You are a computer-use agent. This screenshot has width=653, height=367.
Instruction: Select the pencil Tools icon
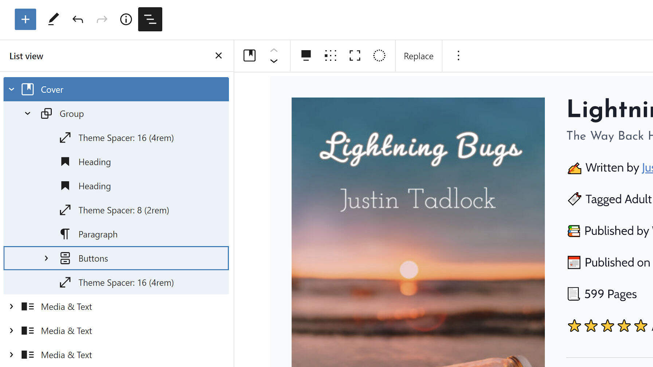pos(54,19)
